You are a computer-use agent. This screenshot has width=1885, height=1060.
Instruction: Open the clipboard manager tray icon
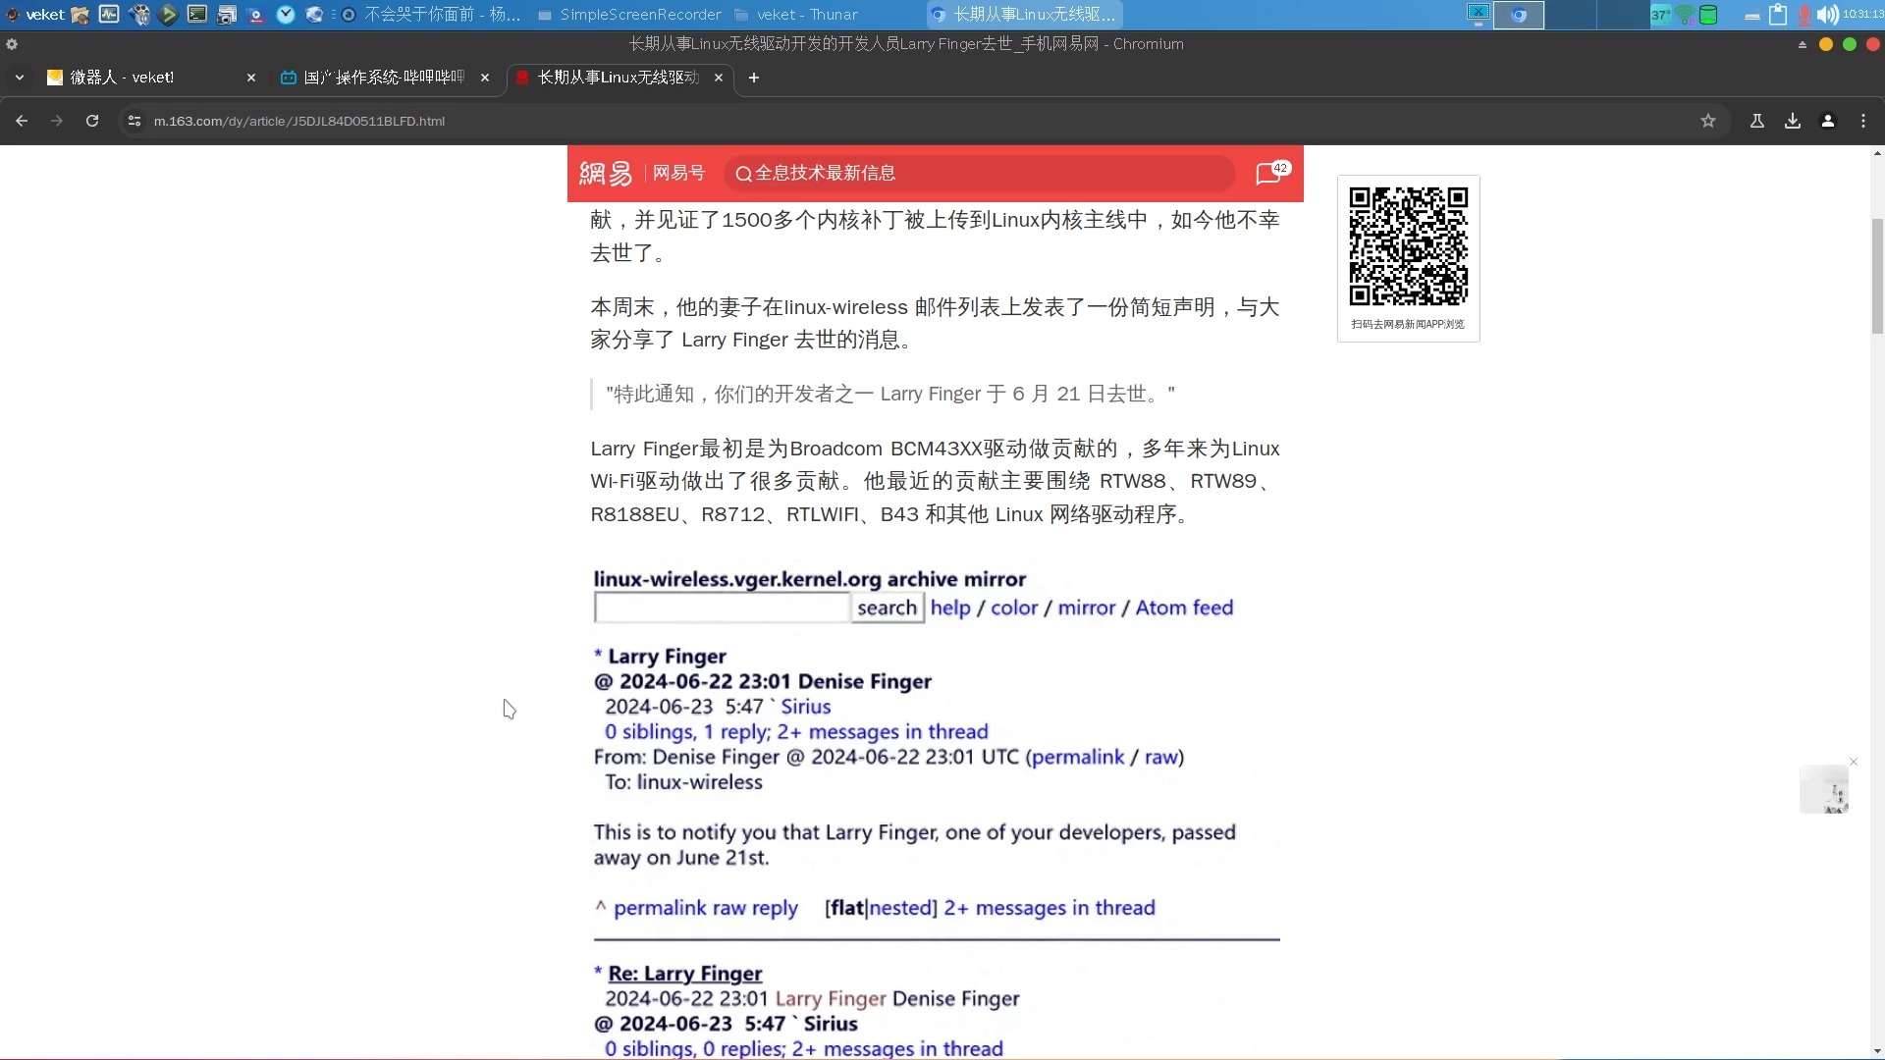click(x=1778, y=14)
